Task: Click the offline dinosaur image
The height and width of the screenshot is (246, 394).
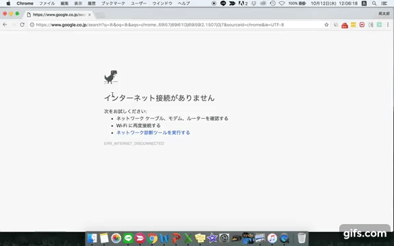Action: pos(111,77)
